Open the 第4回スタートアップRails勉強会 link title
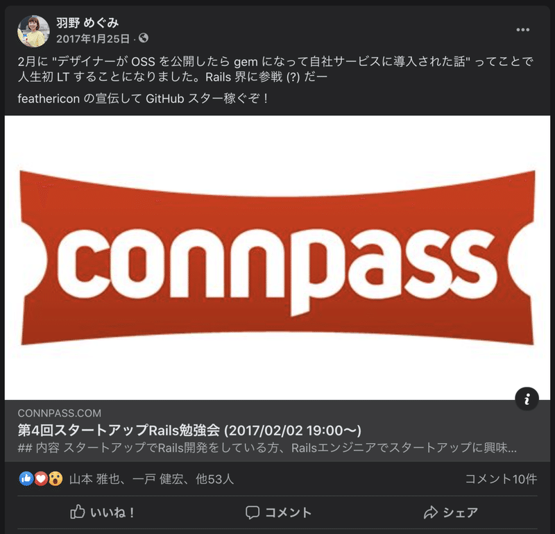555x534 pixels. pyautogui.click(x=189, y=430)
